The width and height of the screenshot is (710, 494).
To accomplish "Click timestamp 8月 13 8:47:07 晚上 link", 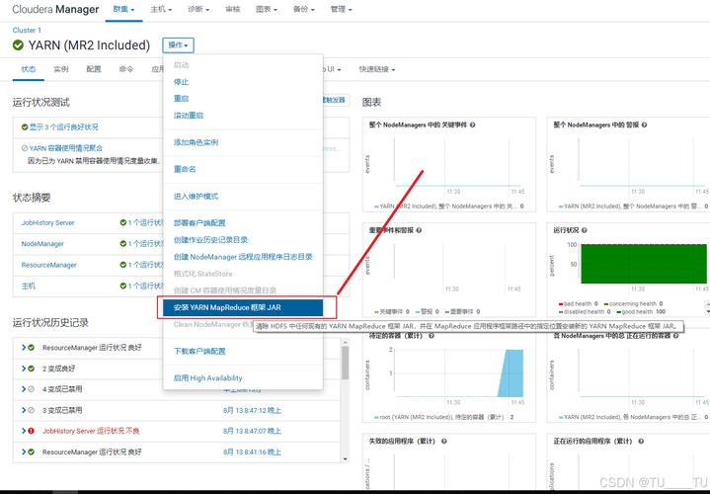I will (x=252, y=431).
